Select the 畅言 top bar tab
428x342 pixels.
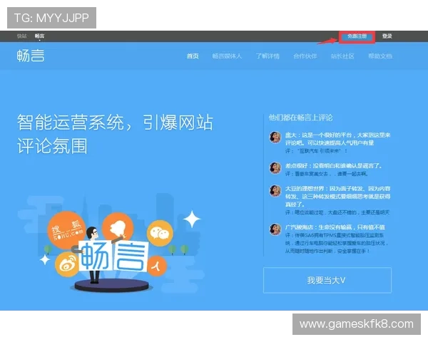coord(39,36)
